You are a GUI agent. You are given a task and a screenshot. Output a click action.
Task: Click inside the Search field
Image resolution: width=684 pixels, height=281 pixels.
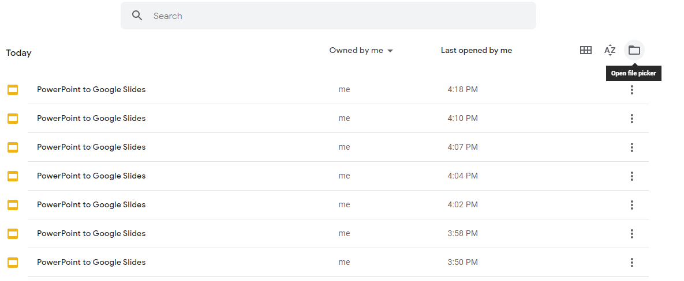[x=328, y=16]
